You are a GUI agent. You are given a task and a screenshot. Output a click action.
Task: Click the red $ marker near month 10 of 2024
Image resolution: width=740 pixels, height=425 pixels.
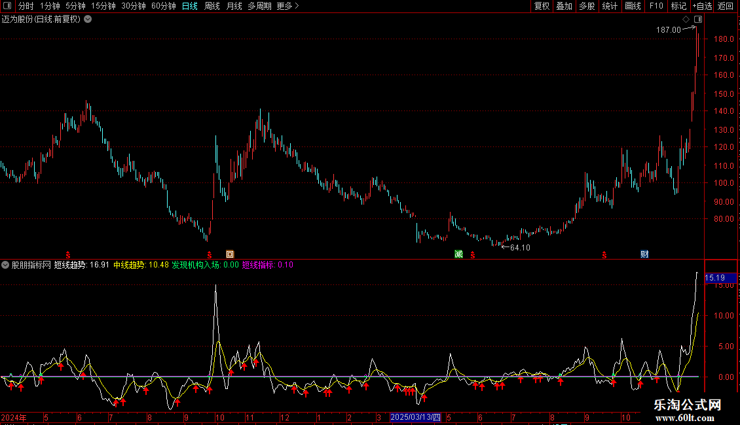(210, 254)
